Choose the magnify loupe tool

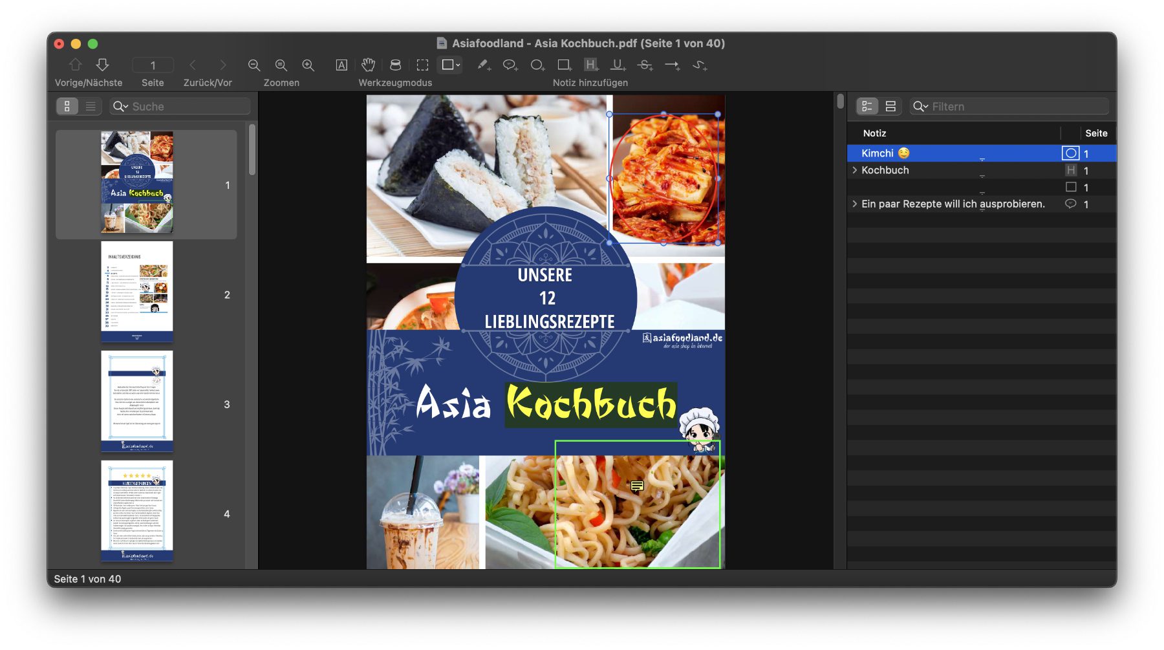395,65
